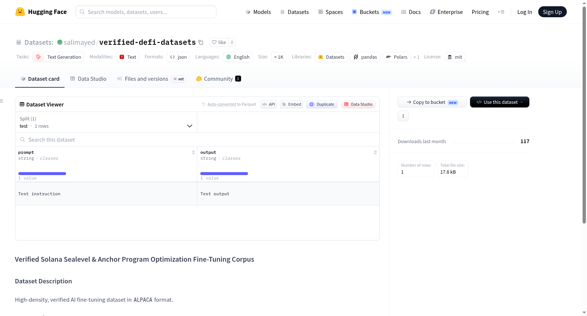Open the Models navigation item
This screenshot has width=587, height=316.
pos(258,12)
